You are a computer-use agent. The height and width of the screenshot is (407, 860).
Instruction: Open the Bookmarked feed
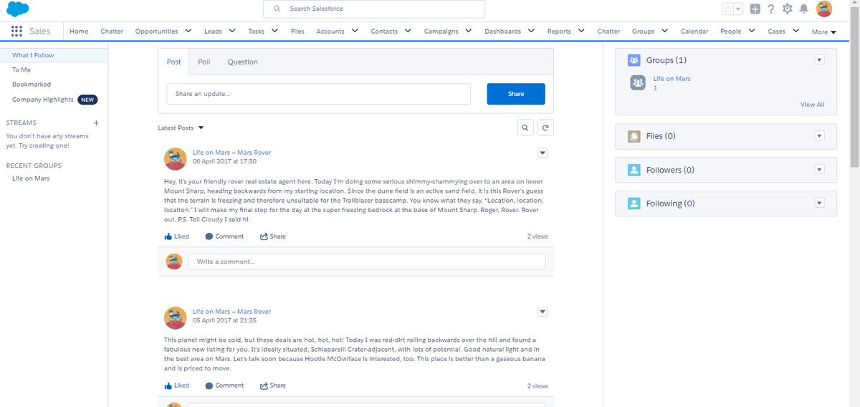click(32, 85)
